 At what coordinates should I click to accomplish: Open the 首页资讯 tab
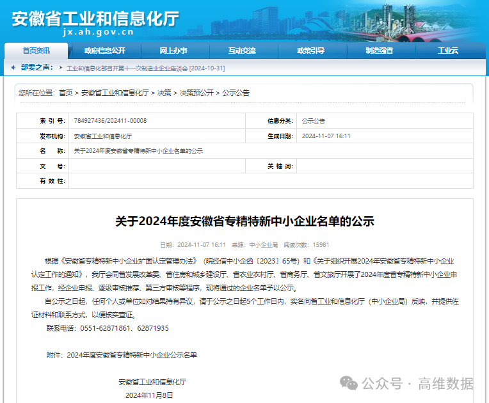pyautogui.click(x=36, y=51)
